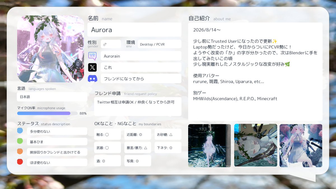Click the 2026/8/14〜 date line
The width and height of the screenshot is (336, 189).
[x=207, y=30]
